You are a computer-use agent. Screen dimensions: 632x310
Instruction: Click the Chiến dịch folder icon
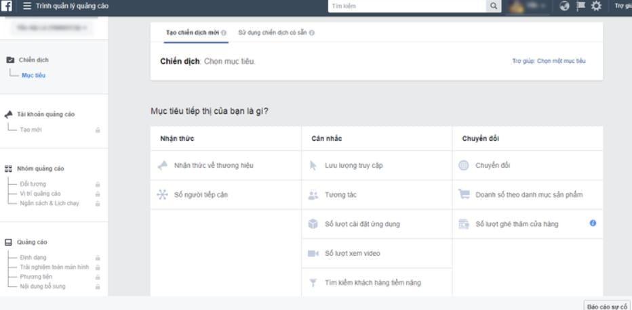coord(10,60)
